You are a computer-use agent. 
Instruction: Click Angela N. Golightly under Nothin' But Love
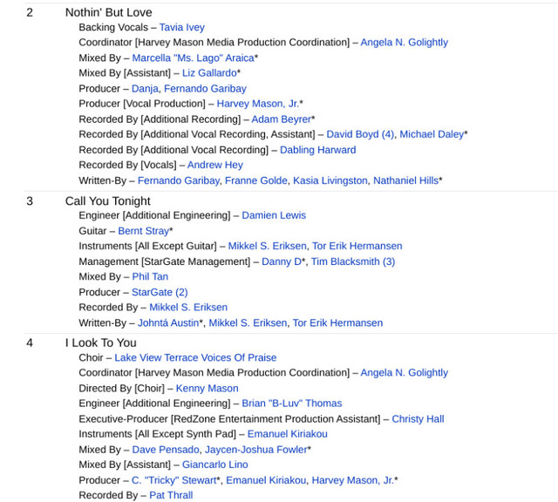(404, 43)
